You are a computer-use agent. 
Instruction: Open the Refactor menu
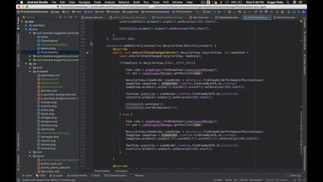coord(124,2)
